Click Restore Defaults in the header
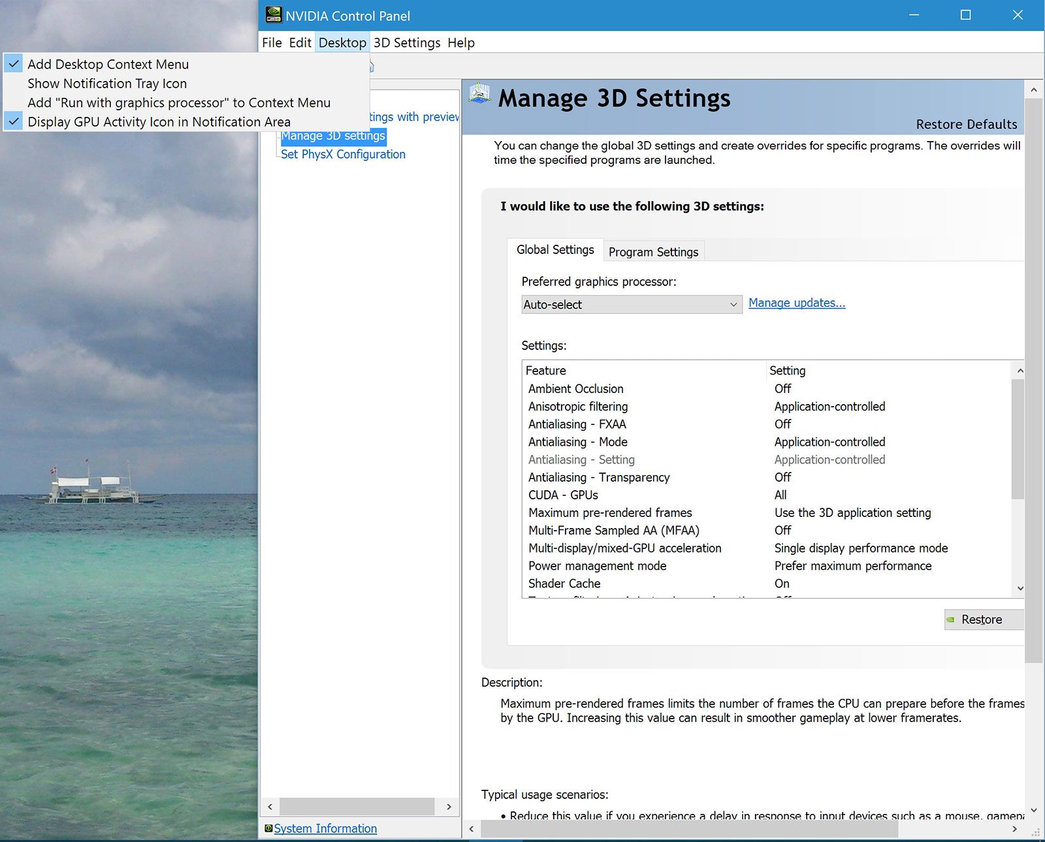The height and width of the screenshot is (842, 1045). click(967, 124)
